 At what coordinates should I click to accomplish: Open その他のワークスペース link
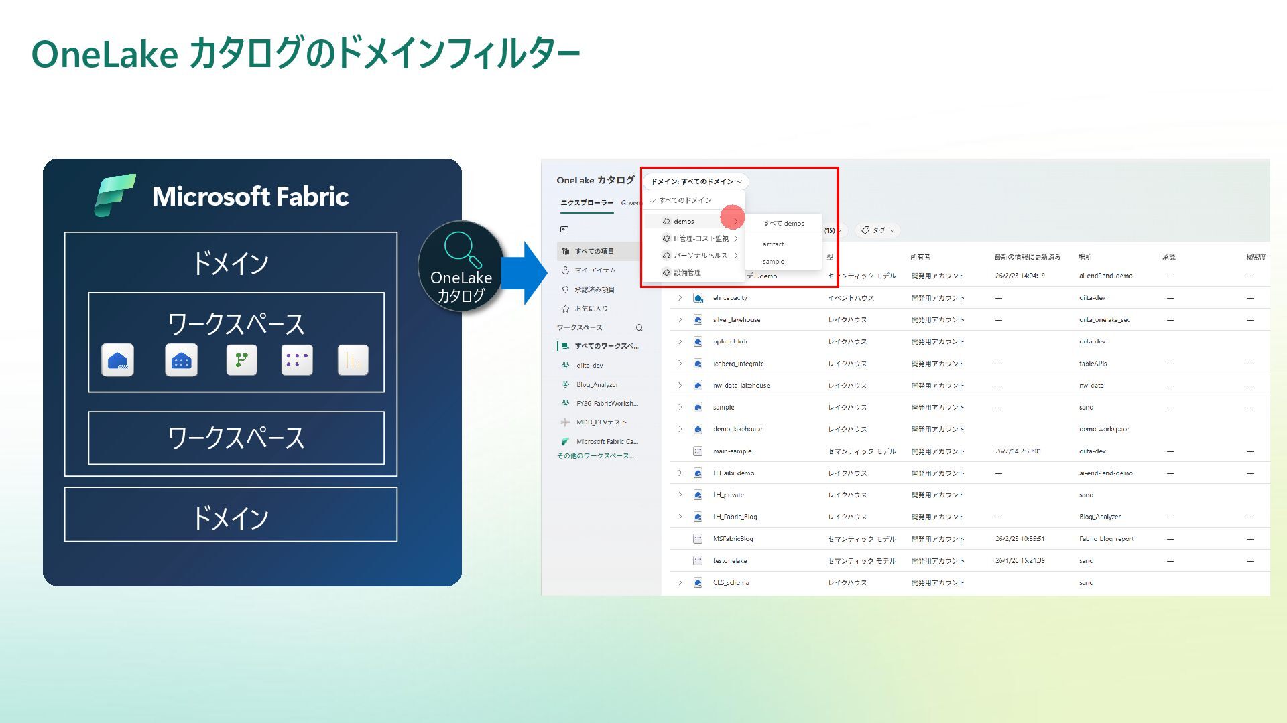click(x=595, y=456)
